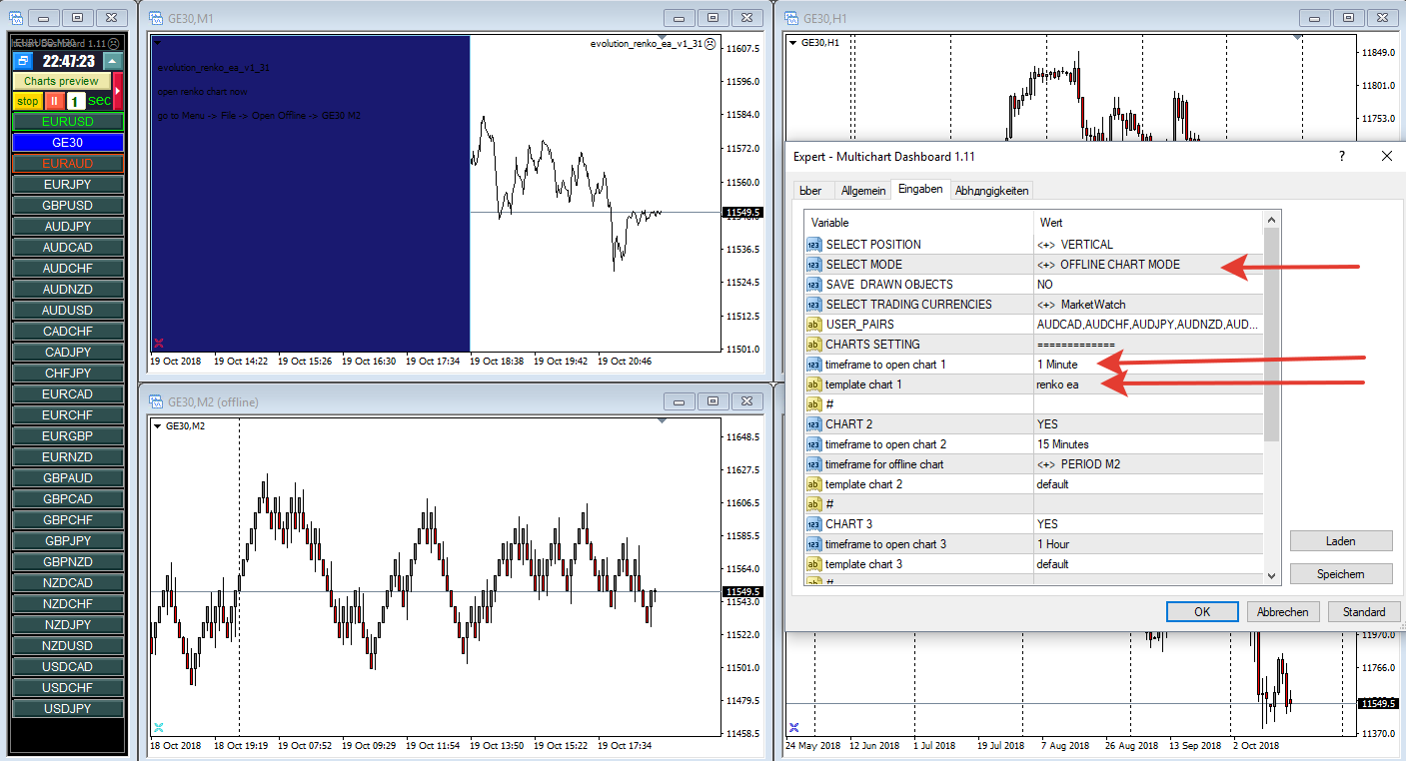Open the Abhängigkeiten tab
This screenshot has width=1406, height=761.
[991, 191]
